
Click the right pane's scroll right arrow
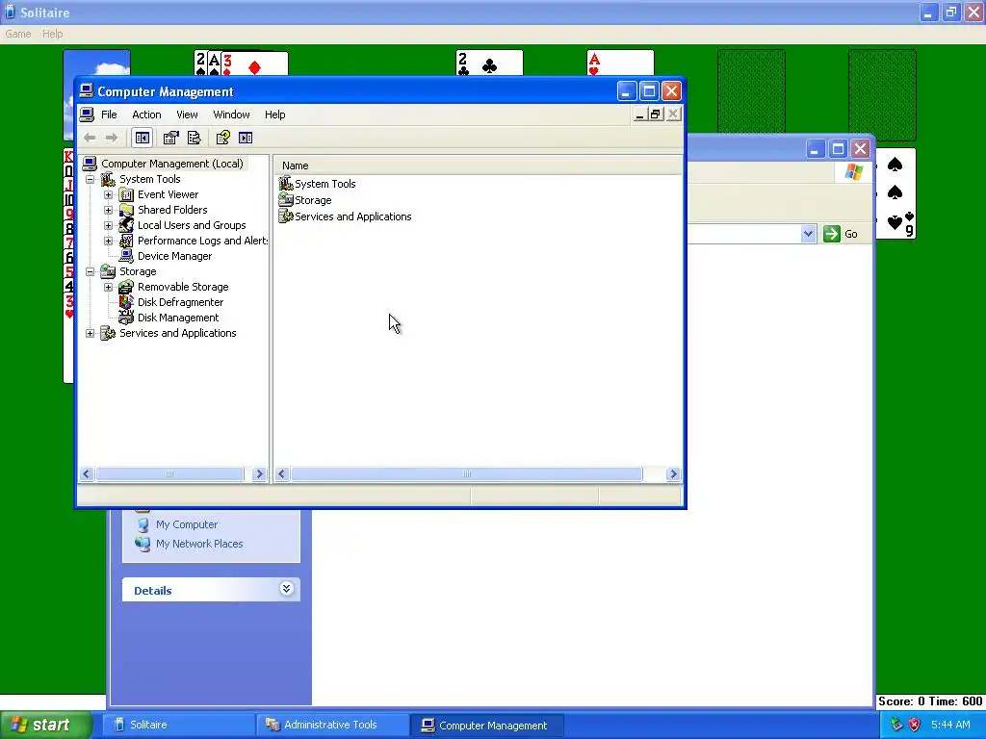(673, 473)
